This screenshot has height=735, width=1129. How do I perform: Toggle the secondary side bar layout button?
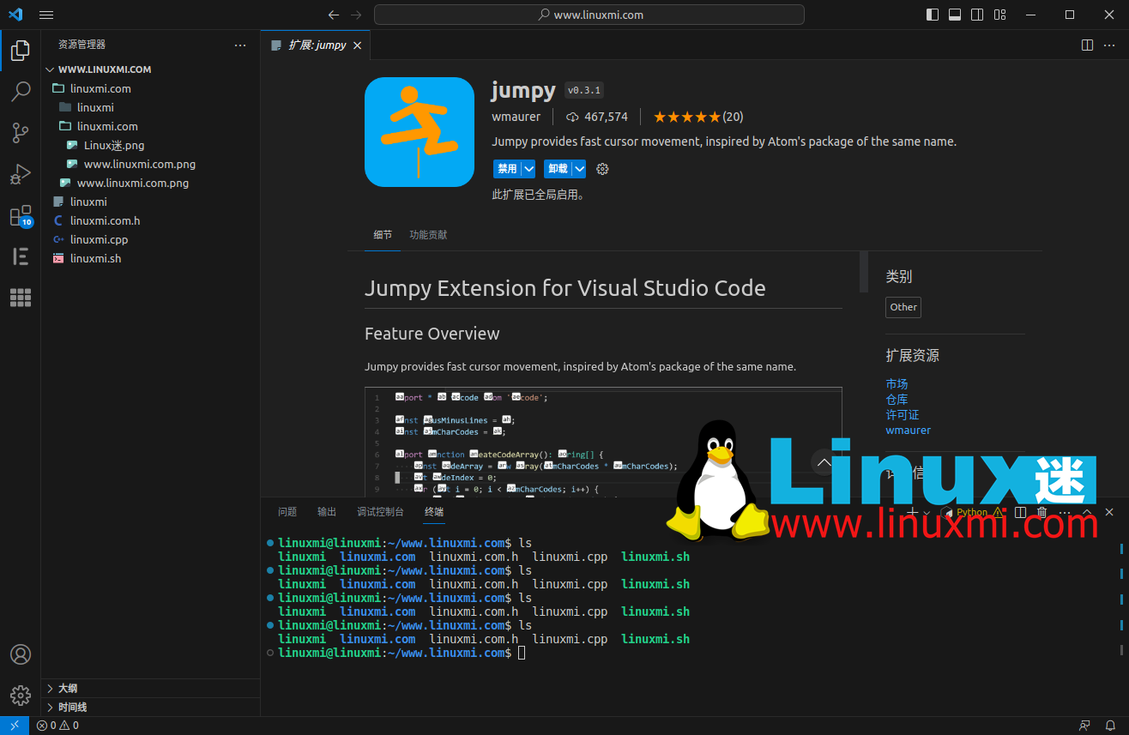[977, 15]
